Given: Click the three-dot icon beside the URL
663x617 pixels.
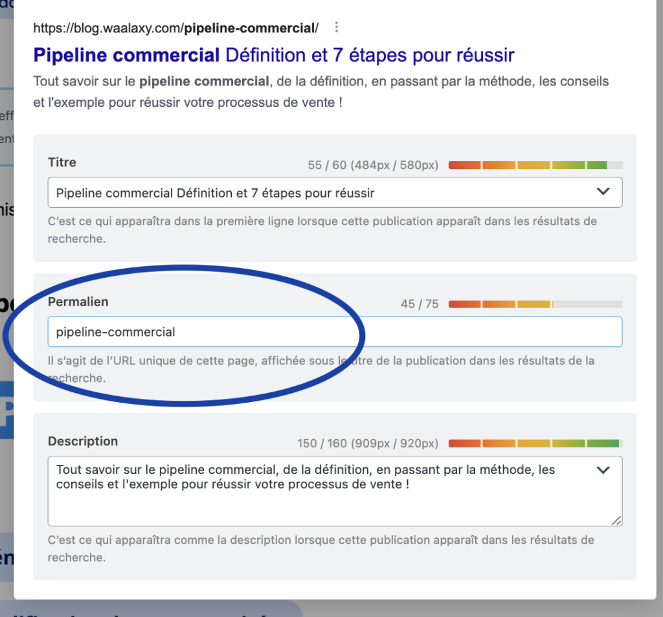Looking at the screenshot, I should [336, 28].
